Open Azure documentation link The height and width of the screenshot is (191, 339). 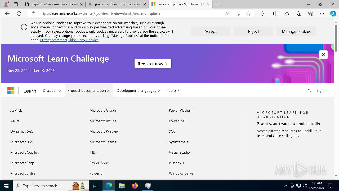15,121
